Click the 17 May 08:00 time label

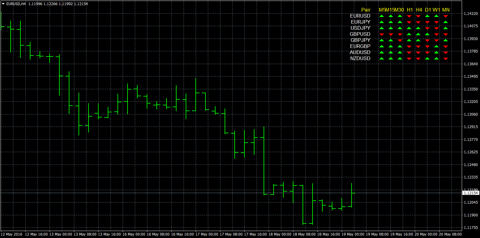231,234
